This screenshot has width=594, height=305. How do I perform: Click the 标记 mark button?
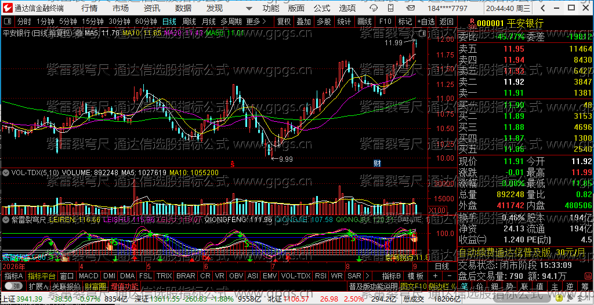tap(405, 21)
